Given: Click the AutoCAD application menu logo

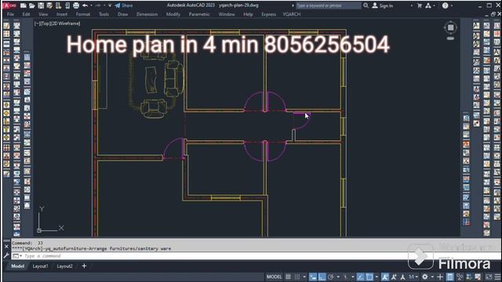Looking at the screenshot, I should click(x=9, y=5).
